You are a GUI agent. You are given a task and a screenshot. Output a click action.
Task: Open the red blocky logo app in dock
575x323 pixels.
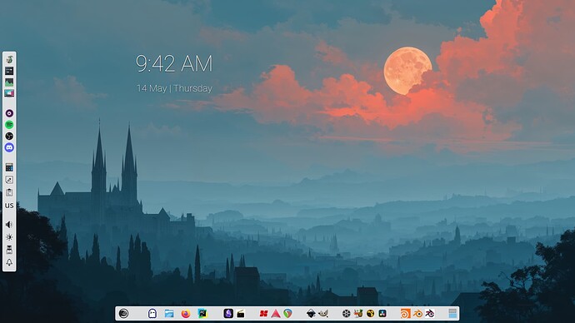point(263,314)
